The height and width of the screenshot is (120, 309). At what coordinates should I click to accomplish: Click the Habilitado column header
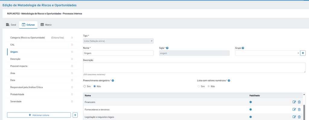[254, 95]
